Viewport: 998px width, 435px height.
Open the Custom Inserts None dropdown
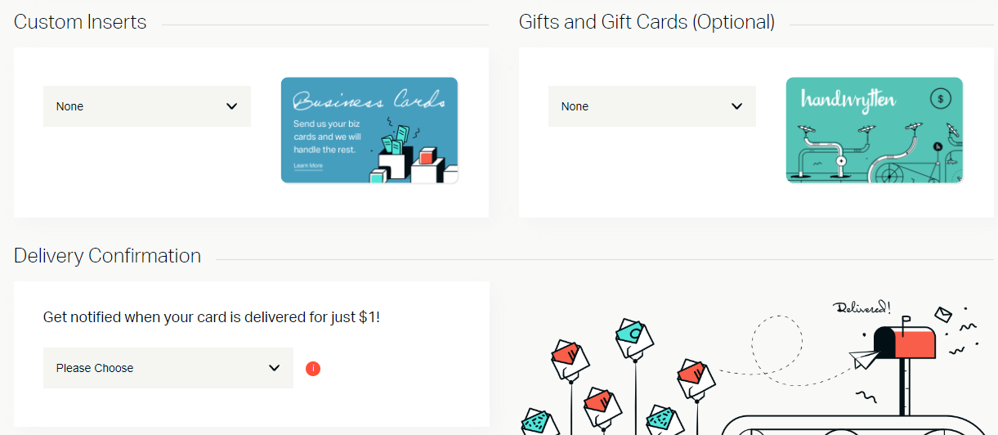(x=147, y=106)
